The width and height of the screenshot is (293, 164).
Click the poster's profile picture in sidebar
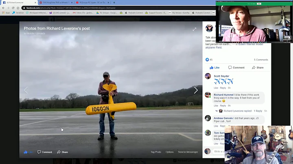(209, 28)
